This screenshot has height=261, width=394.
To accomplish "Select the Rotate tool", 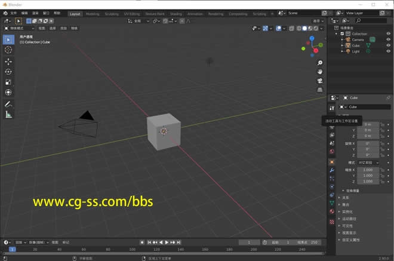I will point(8,72).
